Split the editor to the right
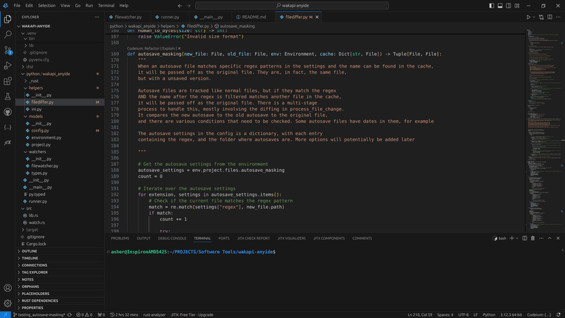The height and width of the screenshot is (318, 565). 550,17
